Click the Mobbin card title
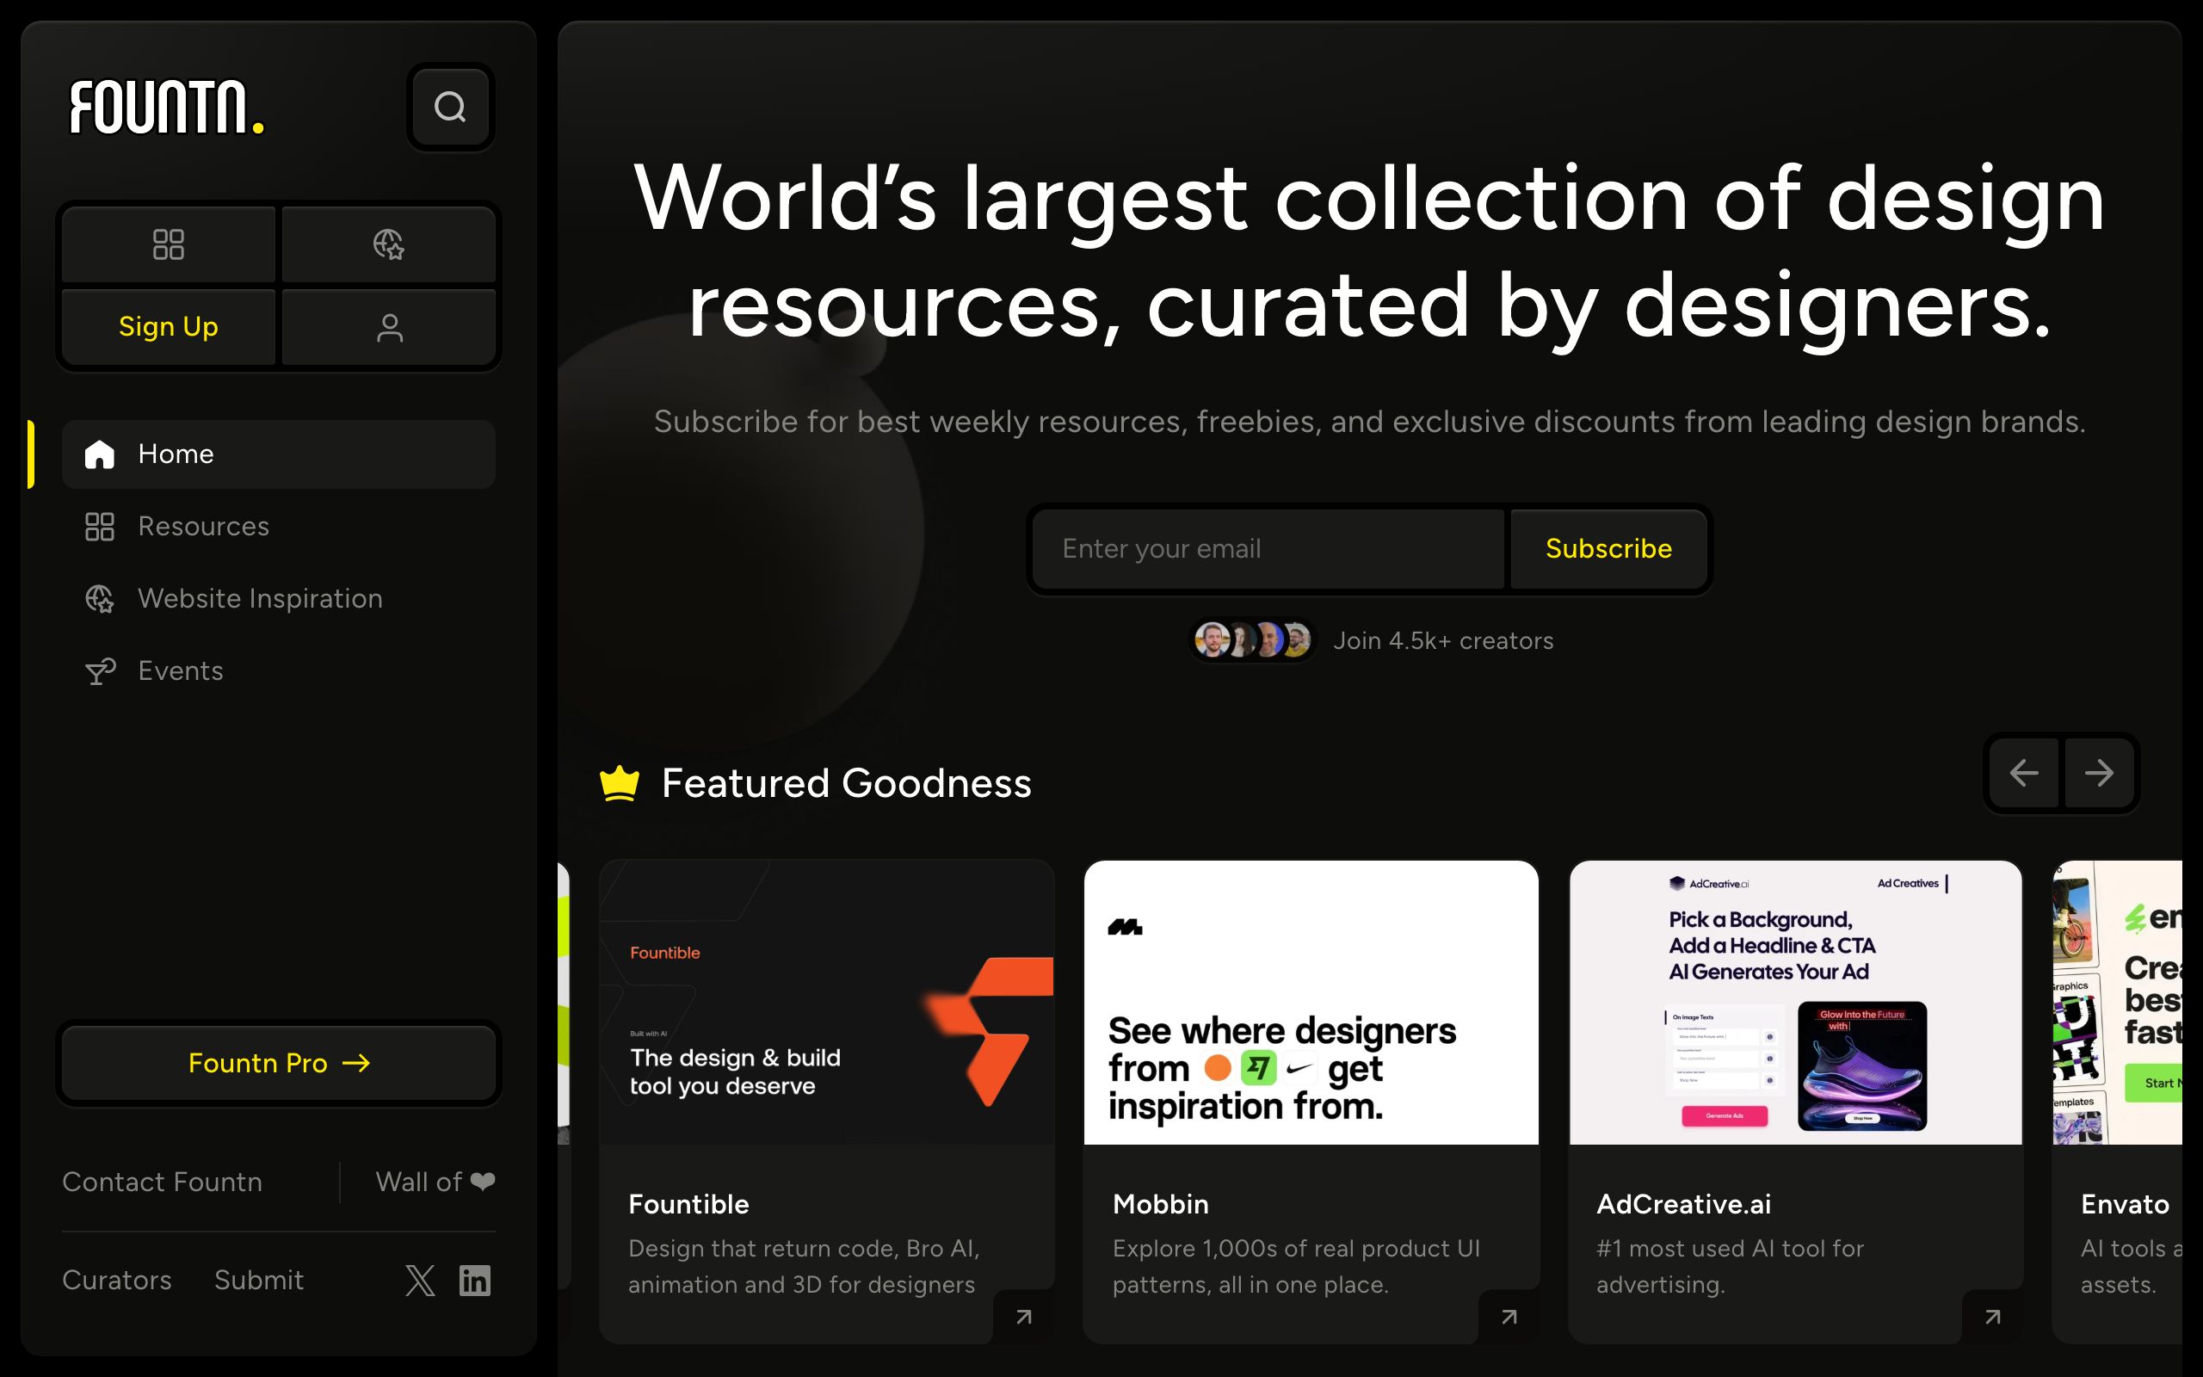 point(1161,1205)
